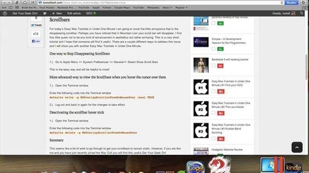This screenshot has height=173, width=309.
Task: Click the address bar showing tootalltech.com
Action: click(161, 2)
